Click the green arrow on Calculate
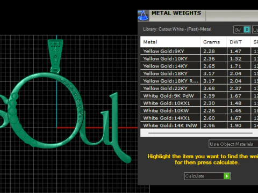The height and width of the screenshot is (193, 258). [227, 176]
